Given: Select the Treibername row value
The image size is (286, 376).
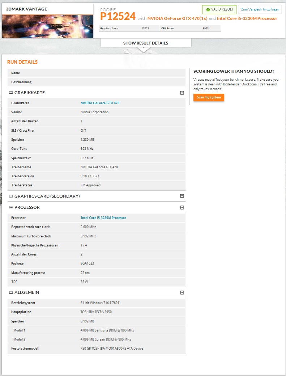Looking at the screenshot, I should (x=99, y=167).
